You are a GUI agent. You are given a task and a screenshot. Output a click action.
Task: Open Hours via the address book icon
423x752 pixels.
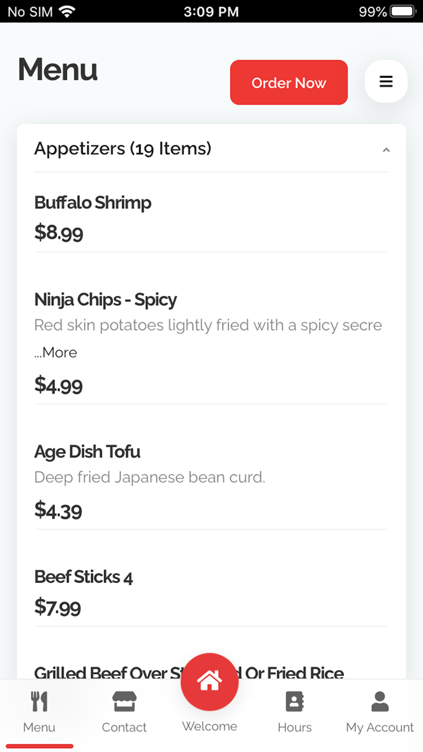(x=294, y=701)
